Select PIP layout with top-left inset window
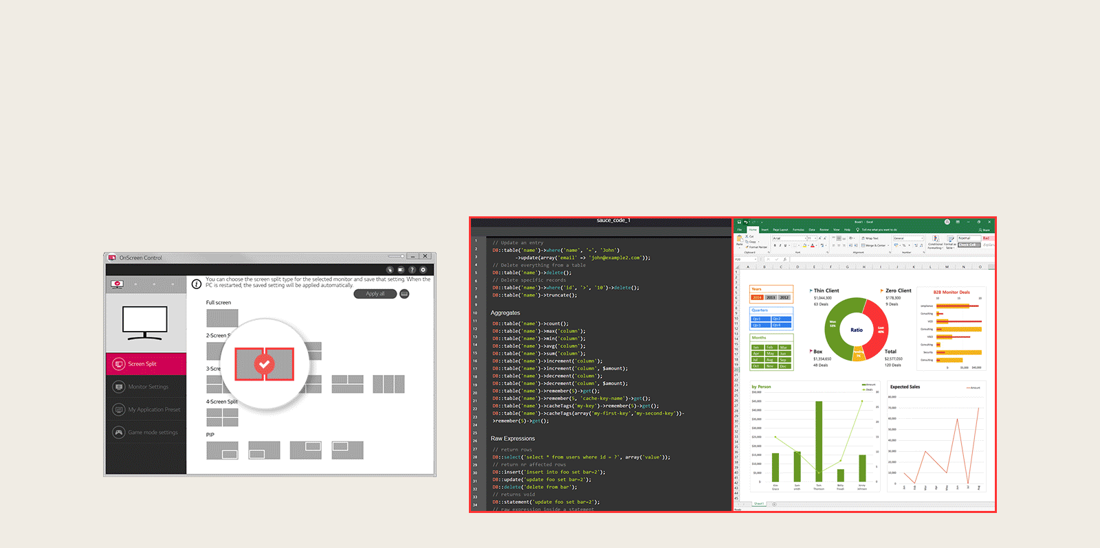The height and width of the screenshot is (548, 1100). [x=347, y=450]
